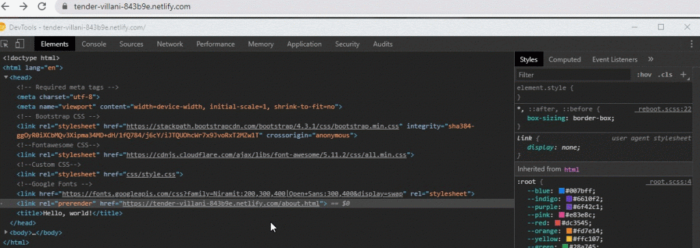Toggle .cls class editor

click(x=664, y=74)
